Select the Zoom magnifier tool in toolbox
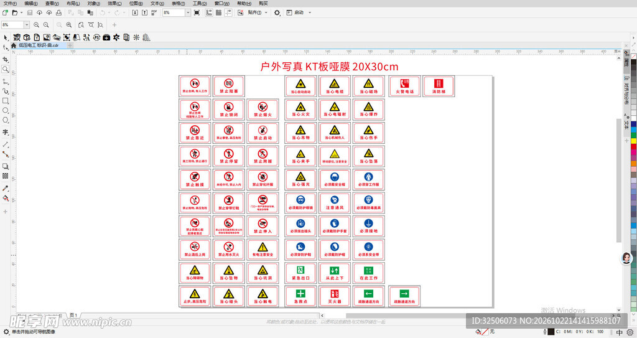 pos(5,69)
